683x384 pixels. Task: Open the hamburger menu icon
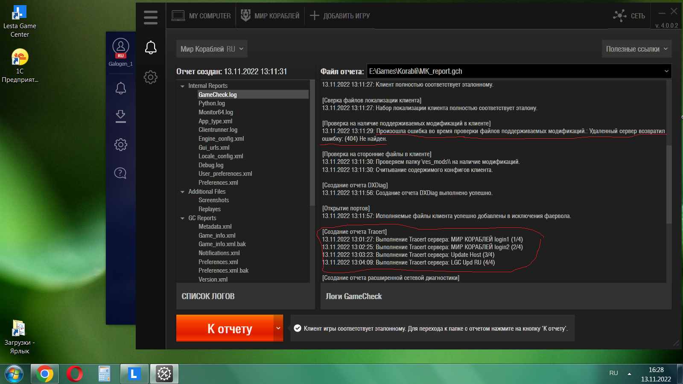151,17
